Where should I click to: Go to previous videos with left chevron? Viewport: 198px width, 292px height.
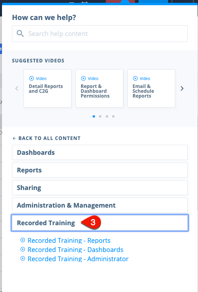click(17, 88)
